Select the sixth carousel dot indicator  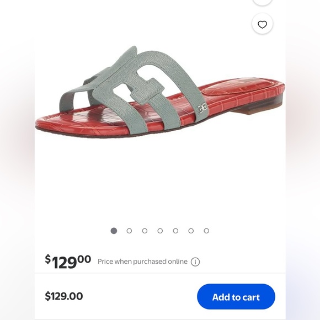(x=191, y=231)
